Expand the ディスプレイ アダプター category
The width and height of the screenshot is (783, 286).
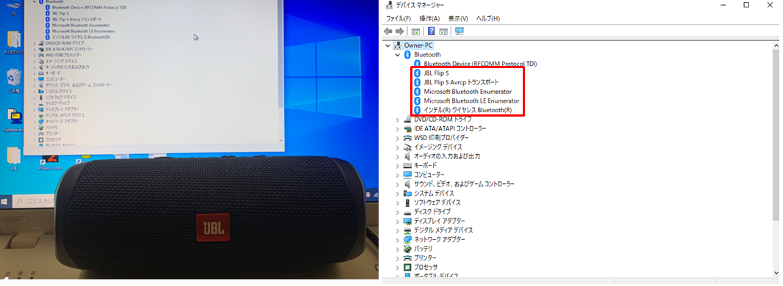[398, 221]
